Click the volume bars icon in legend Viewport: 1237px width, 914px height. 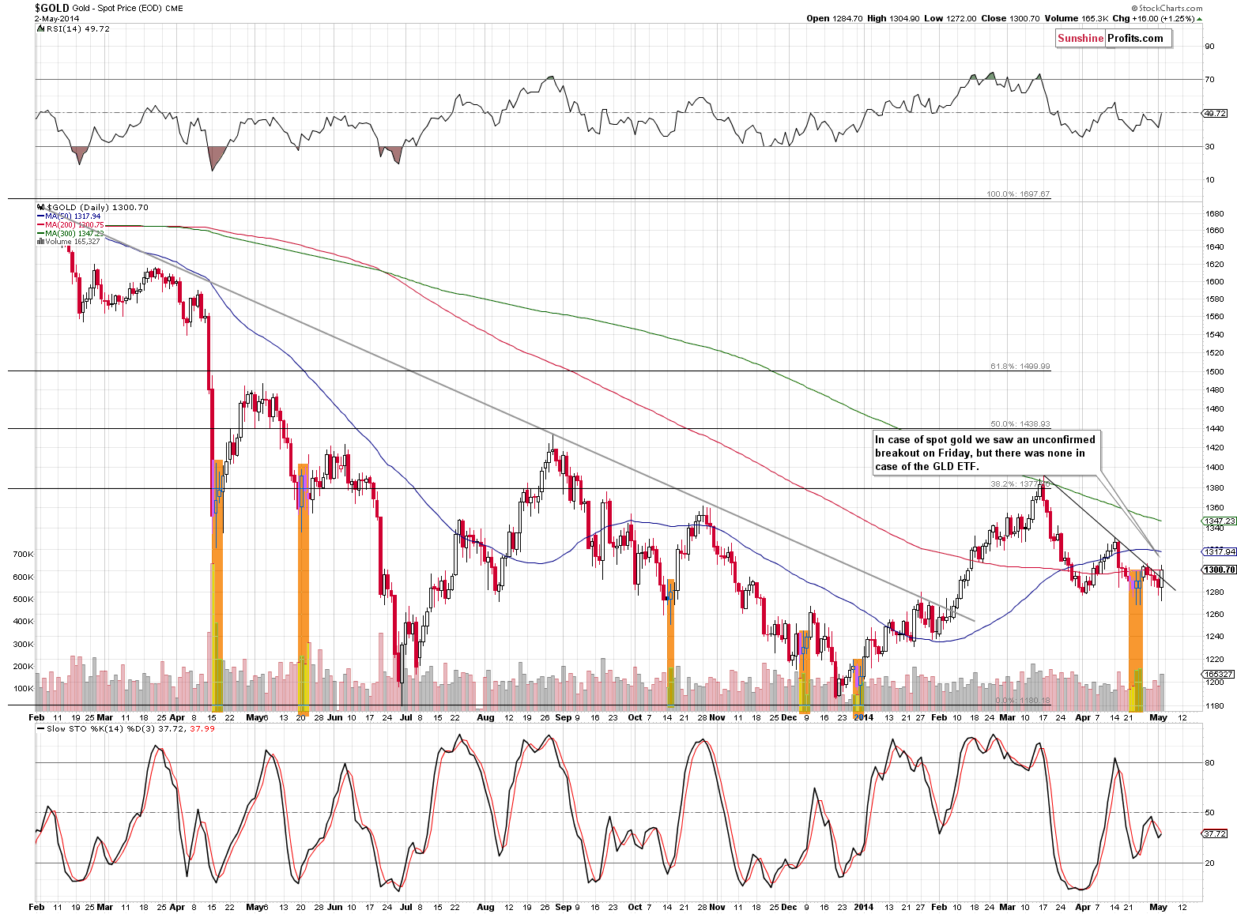(40, 242)
